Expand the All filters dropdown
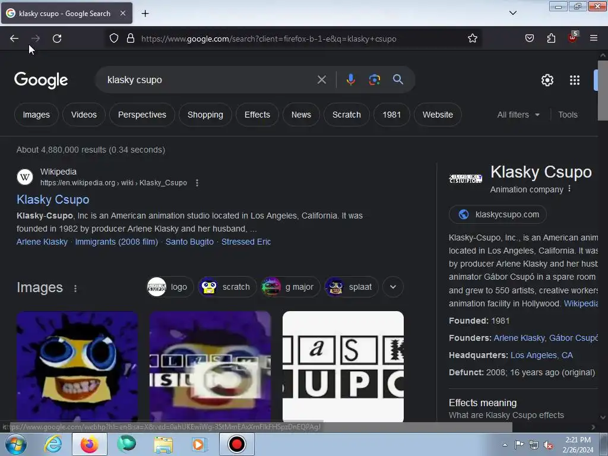608x456 pixels. click(518, 115)
